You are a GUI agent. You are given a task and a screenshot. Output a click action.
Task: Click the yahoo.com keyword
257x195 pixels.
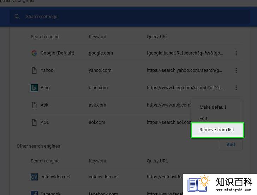(100, 70)
